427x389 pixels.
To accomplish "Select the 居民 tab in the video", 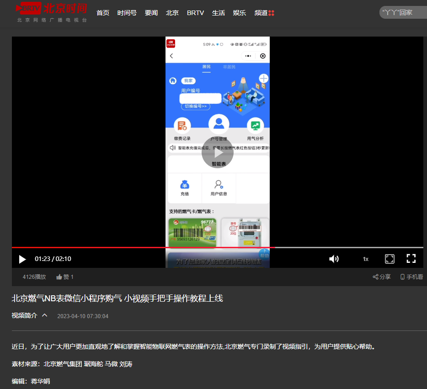I will tap(206, 67).
